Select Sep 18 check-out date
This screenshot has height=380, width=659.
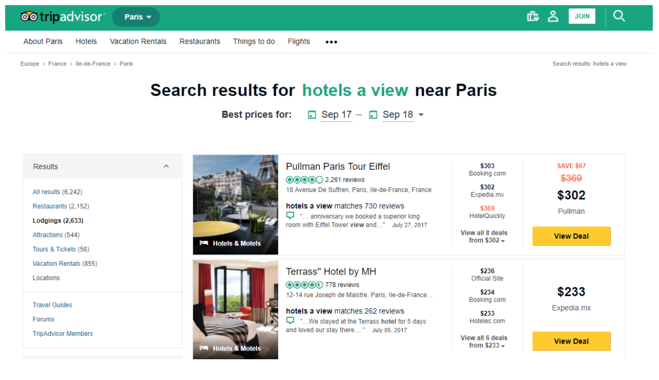397,115
